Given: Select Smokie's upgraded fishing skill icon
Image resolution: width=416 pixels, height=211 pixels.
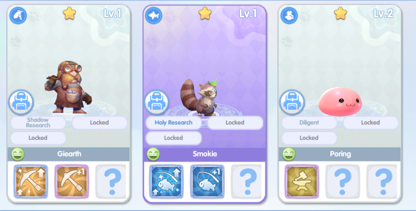Looking at the screenshot, I should [x=166, y=181].
